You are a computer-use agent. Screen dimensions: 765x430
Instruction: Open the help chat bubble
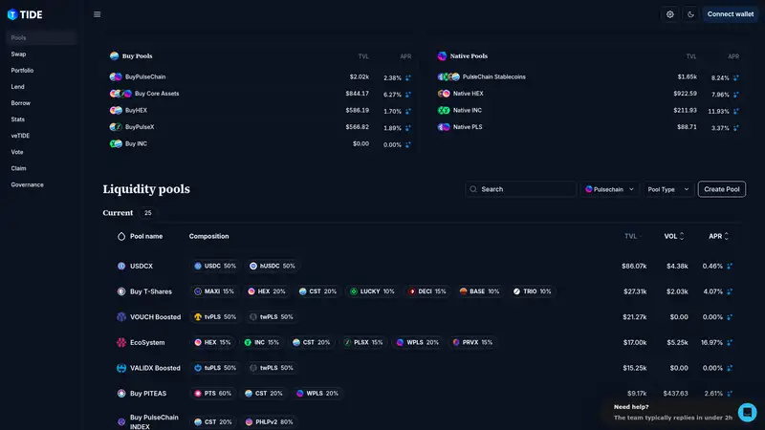[747, 413]
